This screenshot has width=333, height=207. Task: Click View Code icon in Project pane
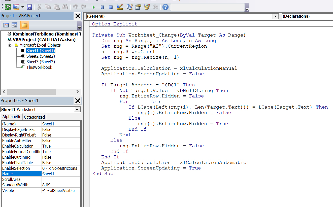(6, 25)
